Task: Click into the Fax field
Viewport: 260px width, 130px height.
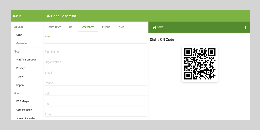Action: pos(95,104)
